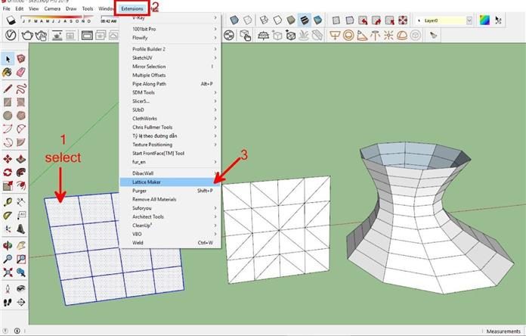The height and width of the screenshot is (336, 526).
Task: Open the Draw menu
Action: click(71, 8)
